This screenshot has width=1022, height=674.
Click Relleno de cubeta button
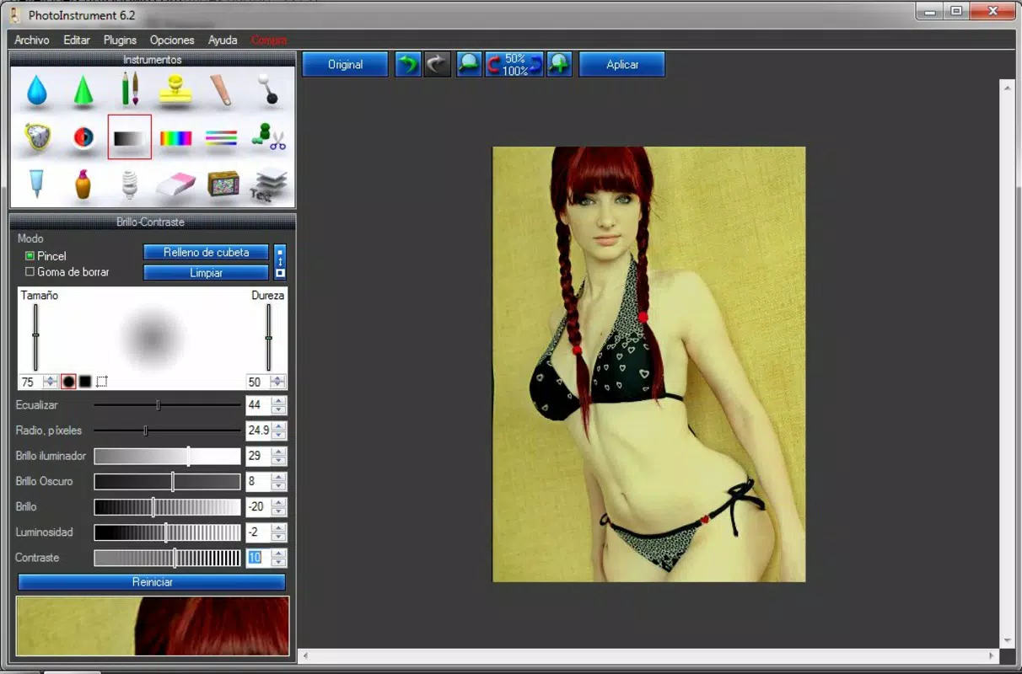pos(207,252)
